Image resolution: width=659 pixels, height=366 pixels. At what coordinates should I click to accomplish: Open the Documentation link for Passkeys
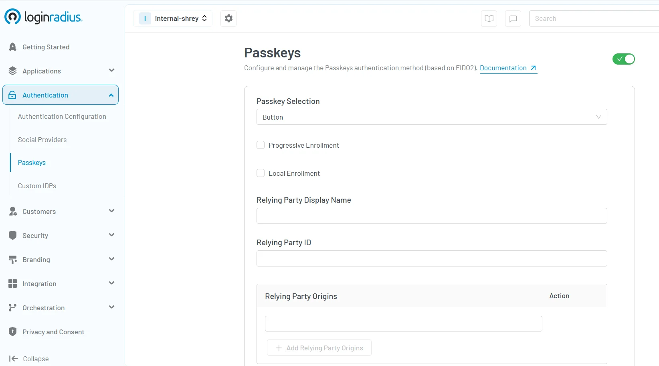click(x=503, y=68)
